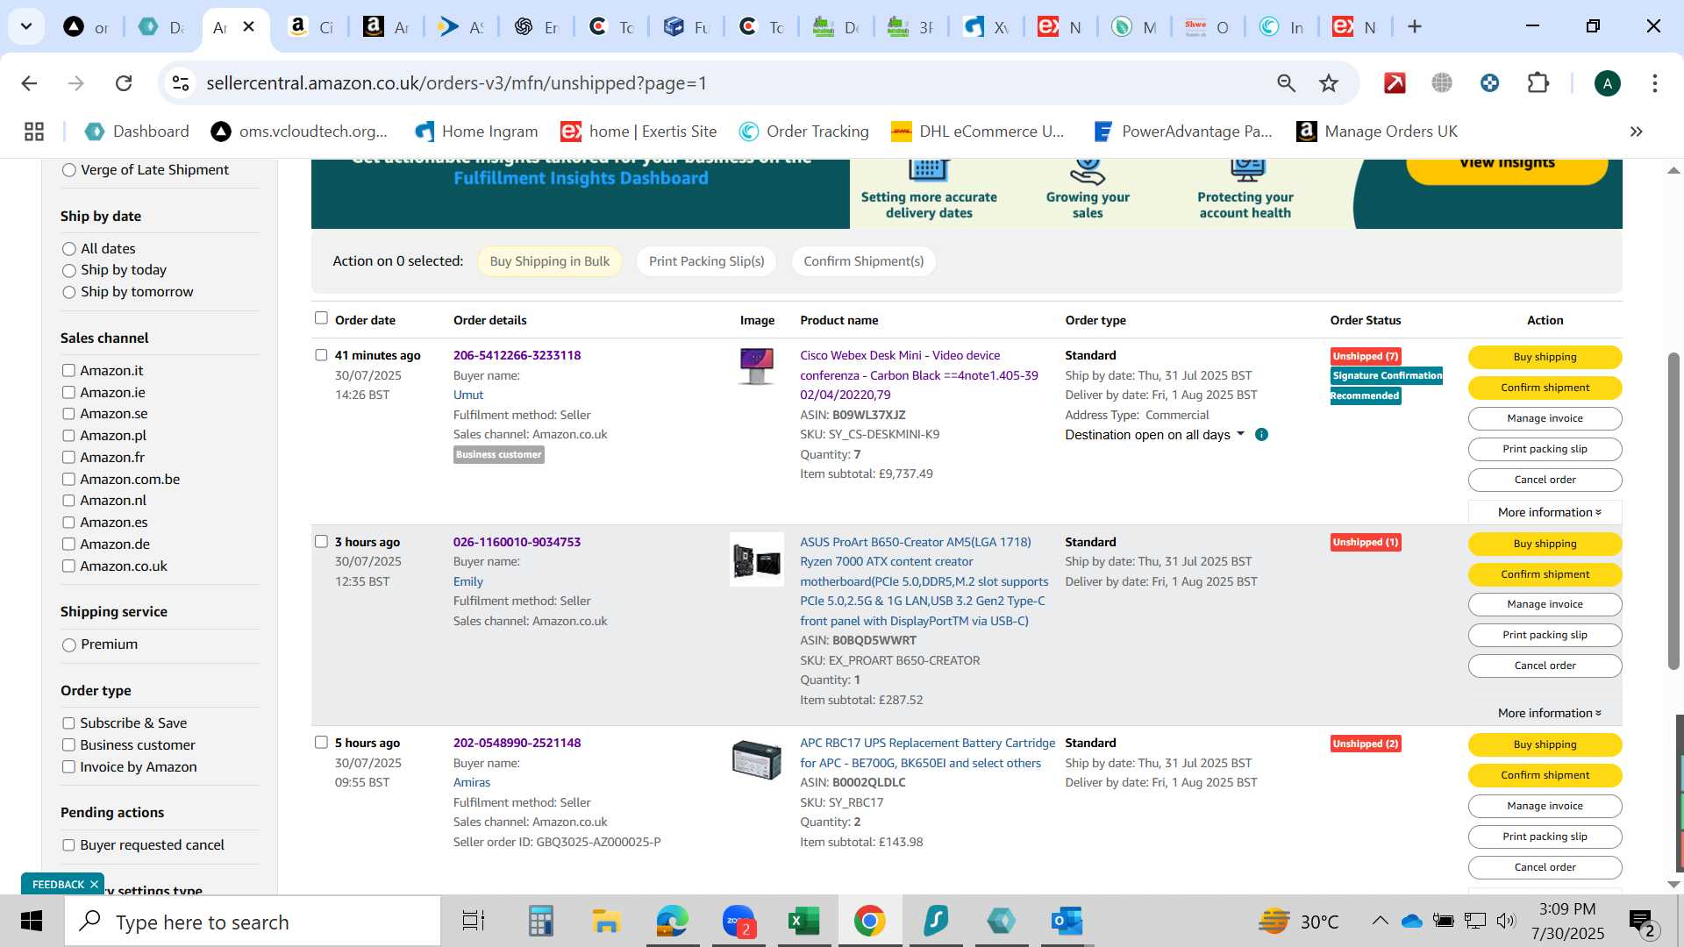Confirm shipment for the Cisco Webex order
Screen dimensions: 1684x947
(x=1545, y=388)
